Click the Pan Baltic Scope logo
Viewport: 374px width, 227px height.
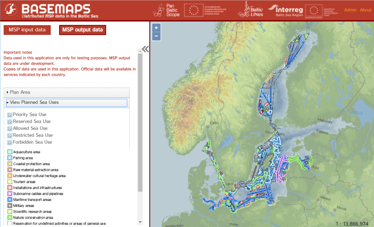166,10
